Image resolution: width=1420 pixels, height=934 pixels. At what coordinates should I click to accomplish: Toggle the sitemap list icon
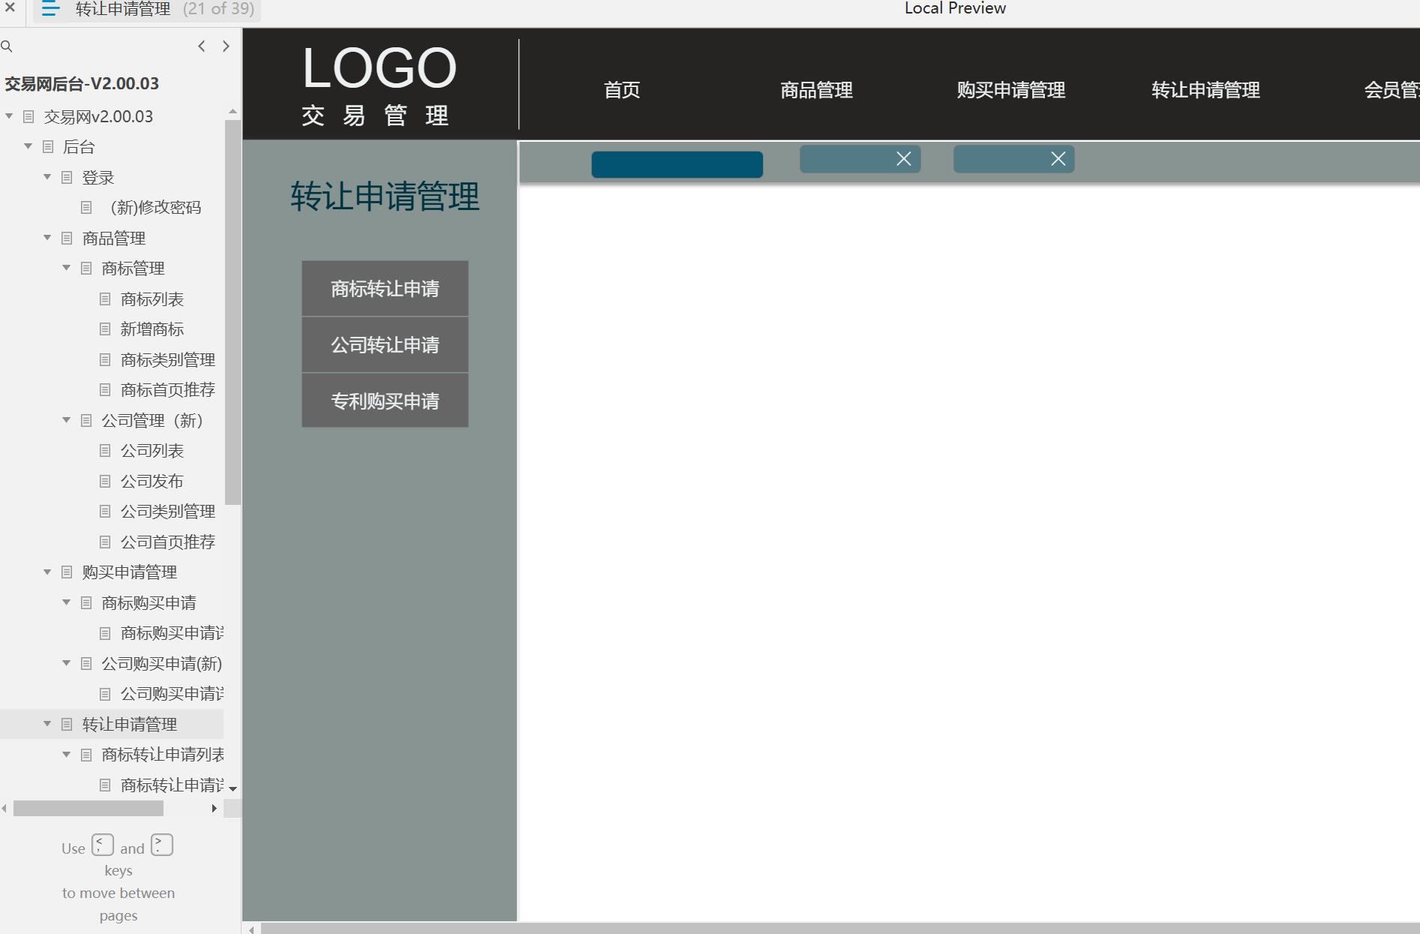click(x=50, y=9)
